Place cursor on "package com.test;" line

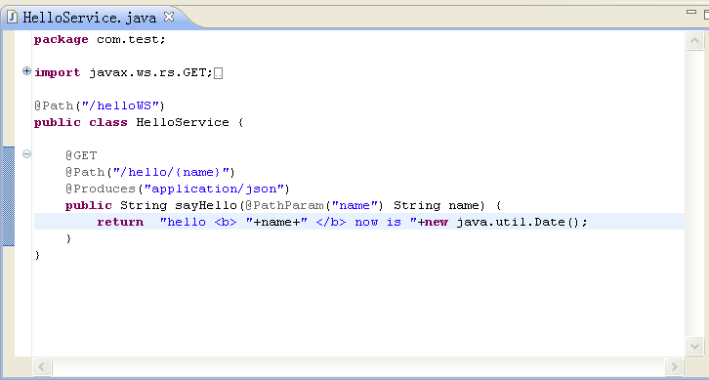101,40
